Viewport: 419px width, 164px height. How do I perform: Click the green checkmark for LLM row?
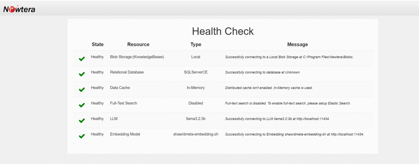click(x=82, y=121)
